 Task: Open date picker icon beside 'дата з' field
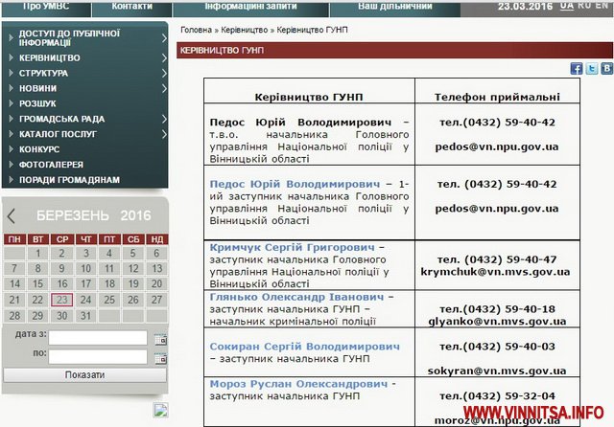tap(160, 339)
